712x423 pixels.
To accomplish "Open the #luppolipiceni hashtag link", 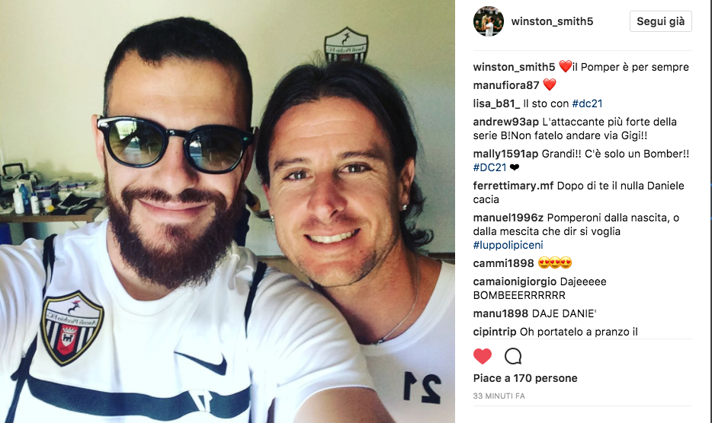I will (x=508, y=245).
